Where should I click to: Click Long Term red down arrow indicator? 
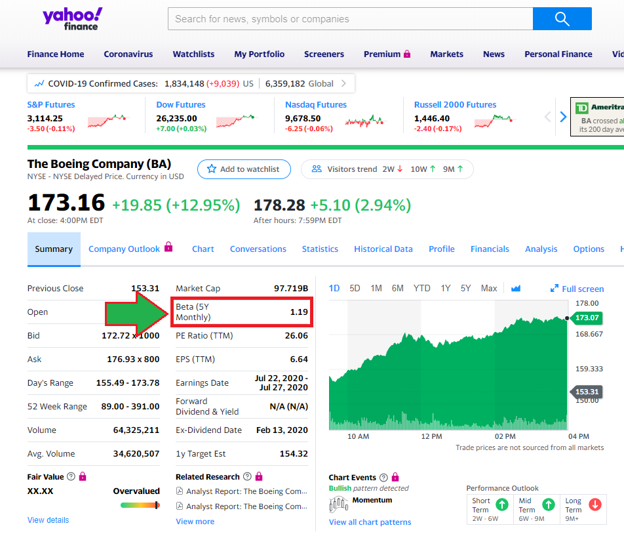coord(595,505)
